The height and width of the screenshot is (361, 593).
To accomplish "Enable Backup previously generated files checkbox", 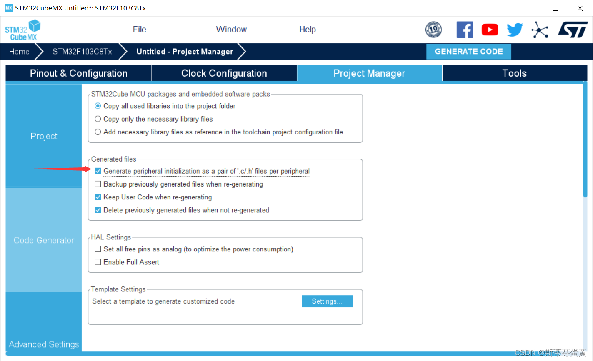I will coord(98,184).
